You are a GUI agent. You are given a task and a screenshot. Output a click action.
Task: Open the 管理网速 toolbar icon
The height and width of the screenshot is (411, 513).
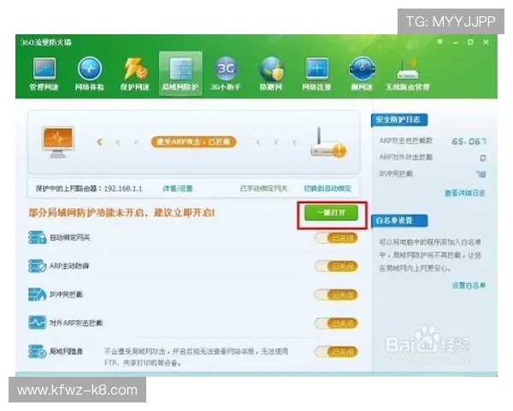point(44,74)
